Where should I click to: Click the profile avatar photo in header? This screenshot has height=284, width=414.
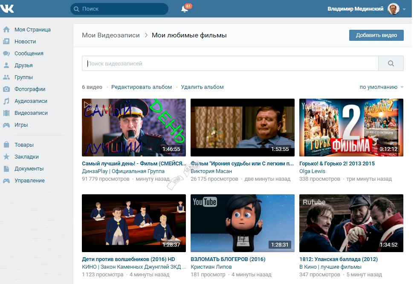[x=393, y=9]
